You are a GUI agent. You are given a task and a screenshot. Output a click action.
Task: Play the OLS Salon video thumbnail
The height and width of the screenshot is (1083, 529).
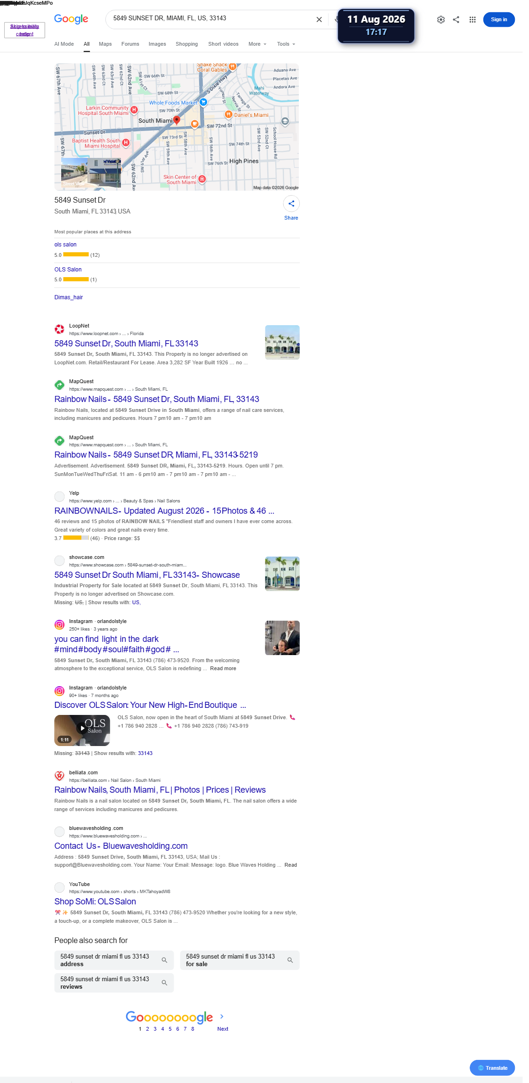pyautogui.click(x=82, y=730)
